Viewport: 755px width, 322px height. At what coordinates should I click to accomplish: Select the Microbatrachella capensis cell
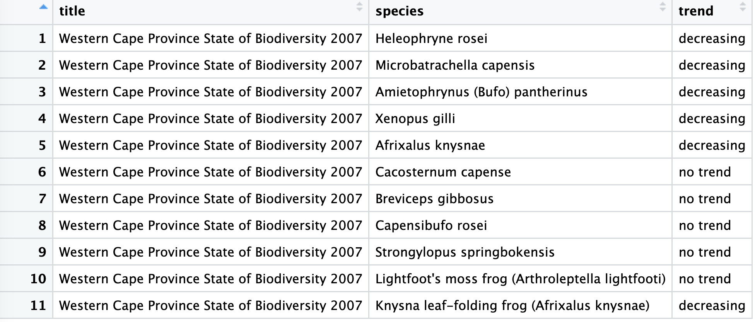tap(455, 65)
